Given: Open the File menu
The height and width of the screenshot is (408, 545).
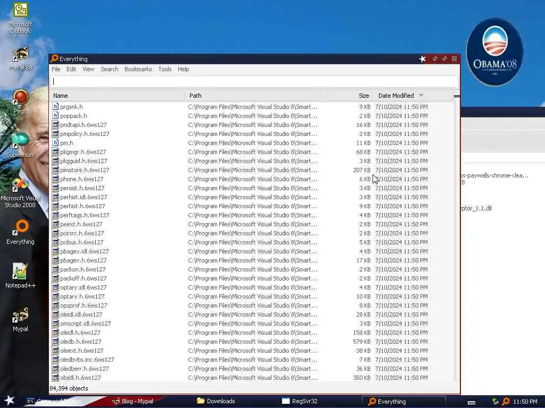Looking at the screenshot, I should [x=56, y=69].
